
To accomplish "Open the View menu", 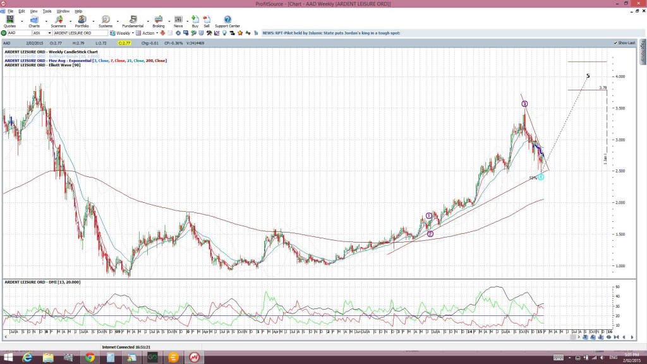I will [34, 11].
